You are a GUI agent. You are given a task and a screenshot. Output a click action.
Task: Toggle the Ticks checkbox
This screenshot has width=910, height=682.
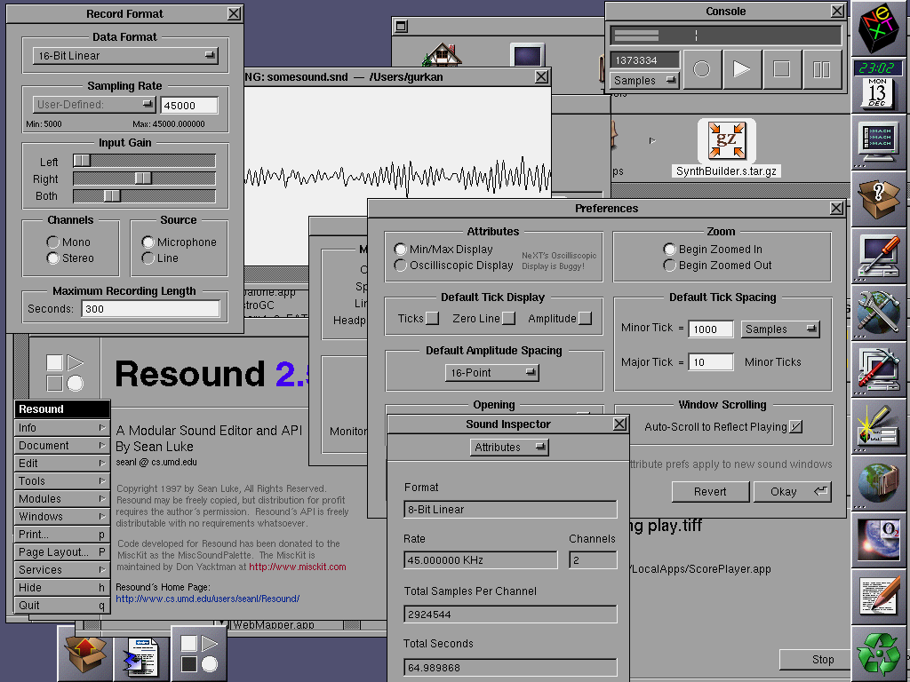[x=433, y=319]
